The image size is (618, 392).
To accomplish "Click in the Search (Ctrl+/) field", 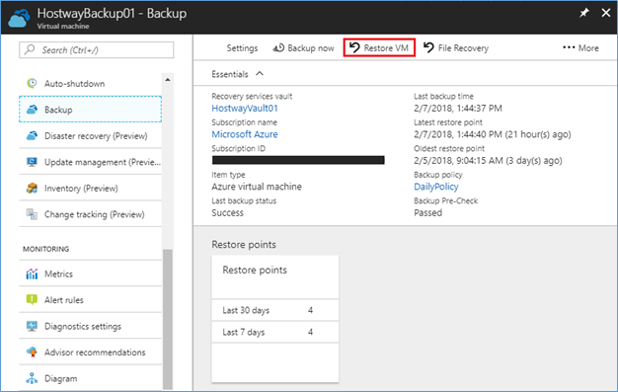I will tap(96, 49).
